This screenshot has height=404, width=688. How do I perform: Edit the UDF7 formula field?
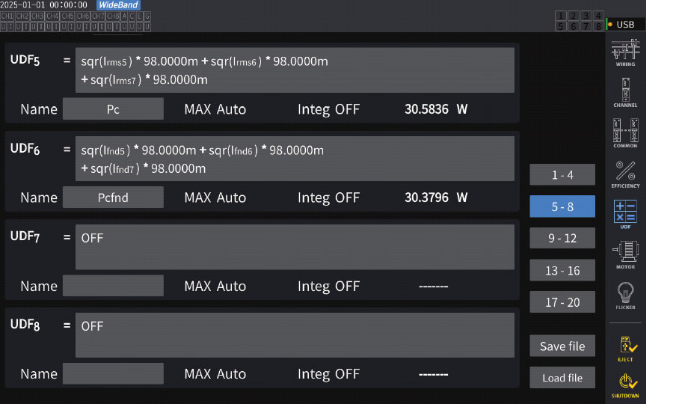pyautogui.click(x=295, y=247)
